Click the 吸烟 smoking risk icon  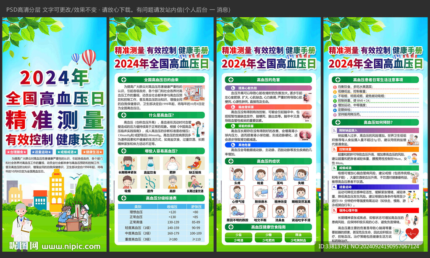coord(127,182)
